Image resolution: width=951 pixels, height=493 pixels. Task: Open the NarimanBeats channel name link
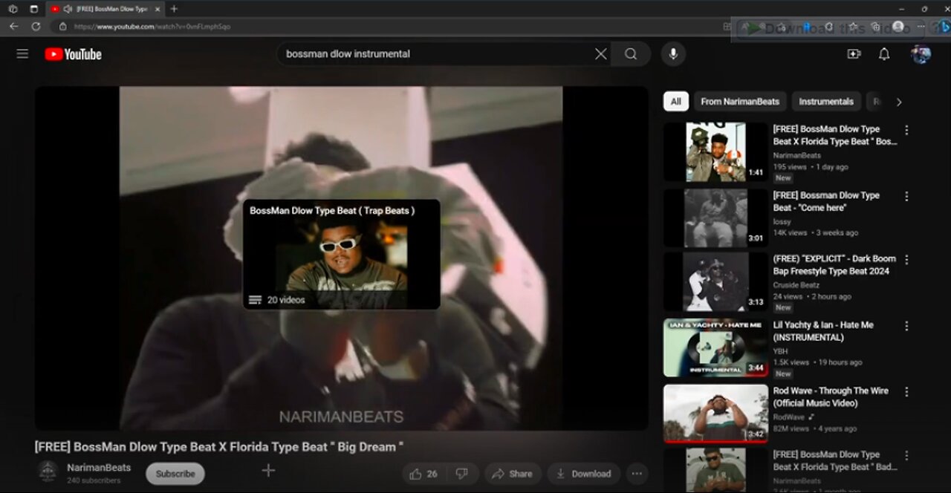[x=99, y=468]
